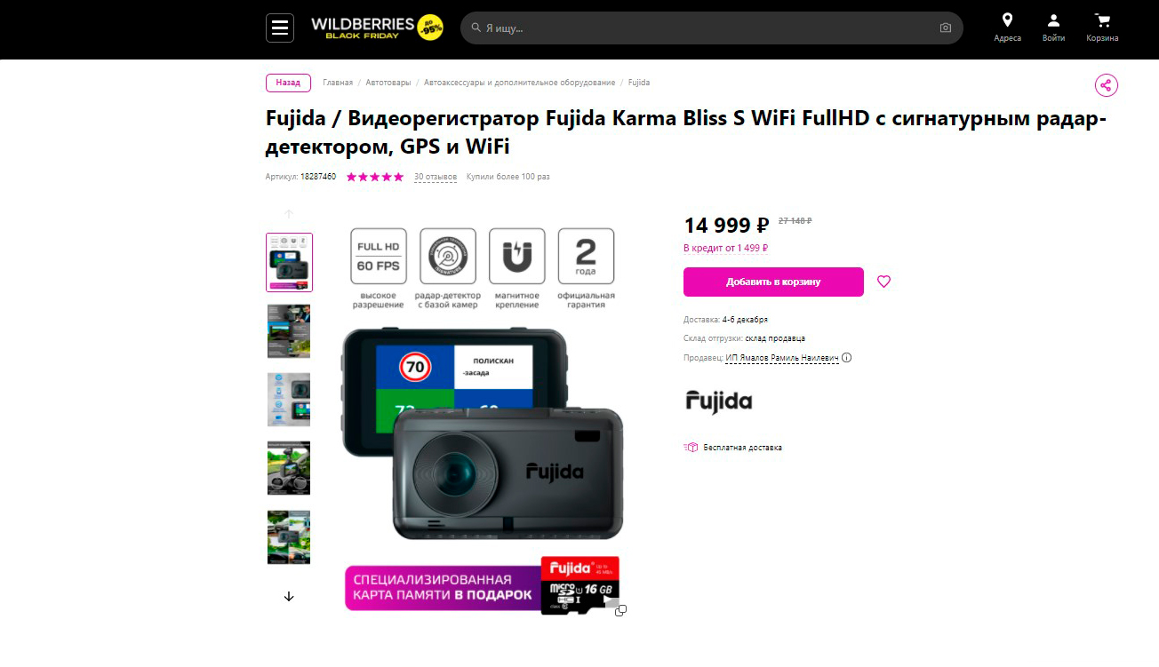
Task: Select the second product thumbnail
Action: pyautogui.click(x=289, y=331)
